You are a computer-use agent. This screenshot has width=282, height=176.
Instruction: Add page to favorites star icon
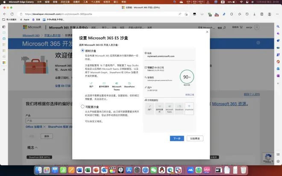pyautogui.click(x=186, y=14)
